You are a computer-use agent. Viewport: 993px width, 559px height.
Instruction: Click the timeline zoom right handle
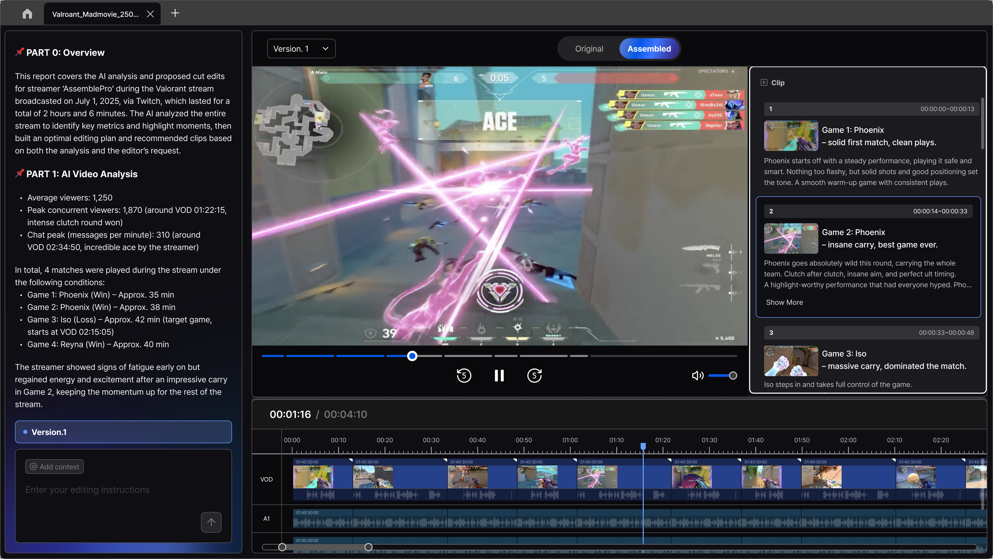pyautogui.click(x=369, y=547)
